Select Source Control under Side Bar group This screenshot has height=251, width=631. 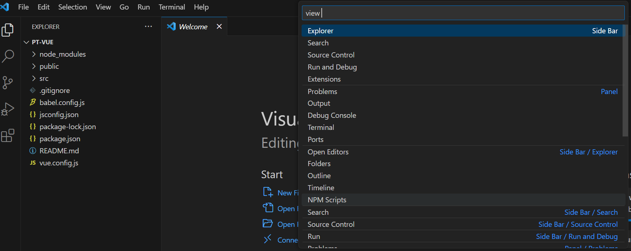pyautogui.click(x=462, y=55)
